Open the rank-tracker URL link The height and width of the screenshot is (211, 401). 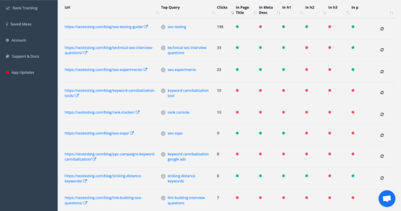(100, 112)
